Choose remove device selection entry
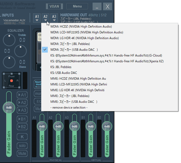 (110, 107)
